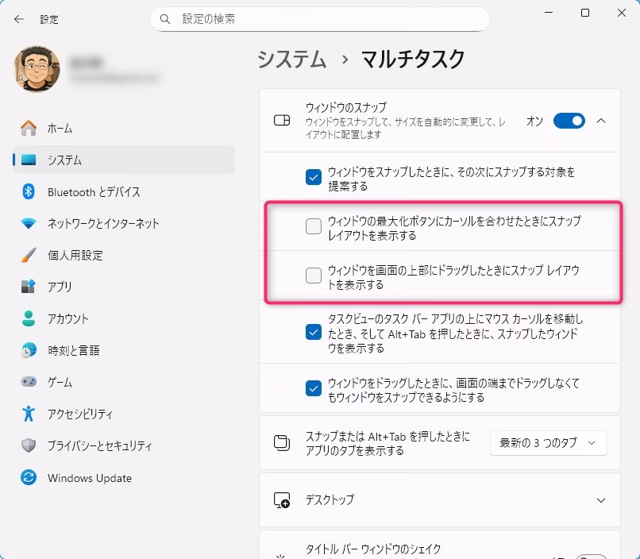Go to プライバシーとセキュリティ settings
This screenshot has width=640, height=559.
pos(99,445)
